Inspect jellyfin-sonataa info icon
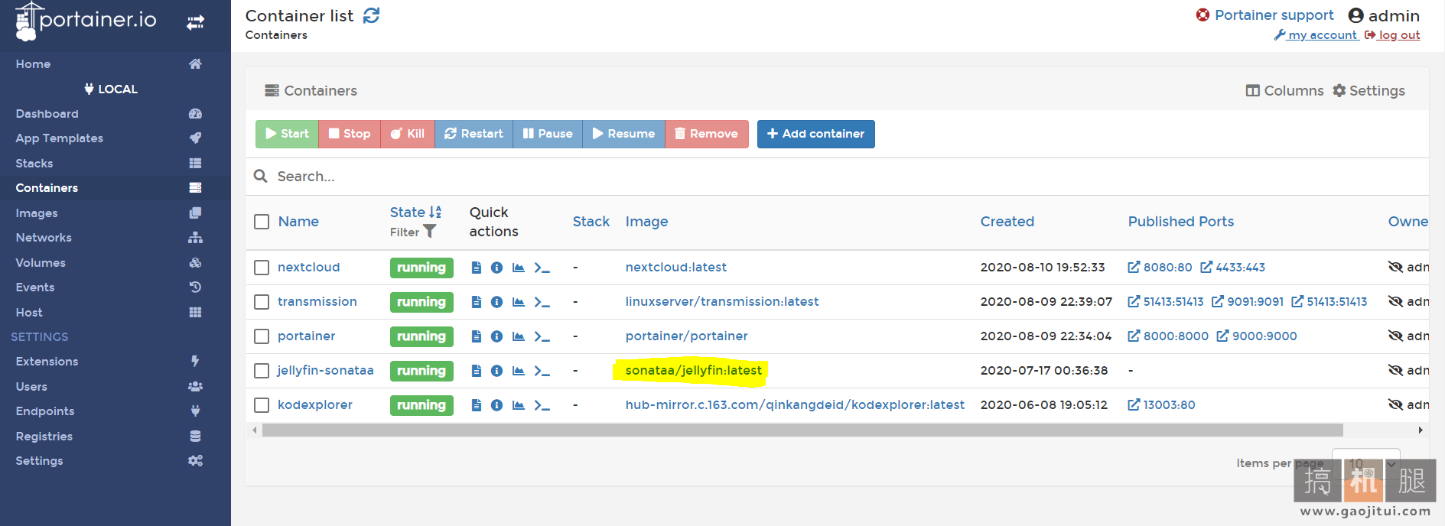 (496, 371)
